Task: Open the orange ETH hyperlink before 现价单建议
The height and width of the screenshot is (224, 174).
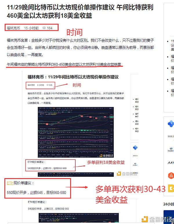Action: 10,183
